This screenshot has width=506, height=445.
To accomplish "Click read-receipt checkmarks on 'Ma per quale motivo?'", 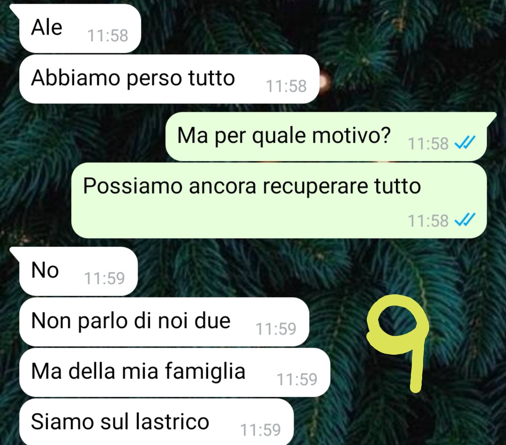I will coord(465,142).
